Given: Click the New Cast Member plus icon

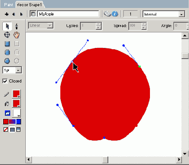Looking at the screenshot, I should tap(7, 14).
